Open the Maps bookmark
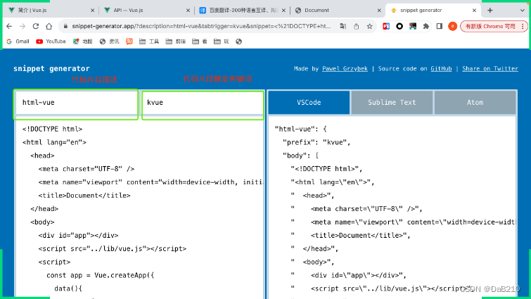 [82, 42]
